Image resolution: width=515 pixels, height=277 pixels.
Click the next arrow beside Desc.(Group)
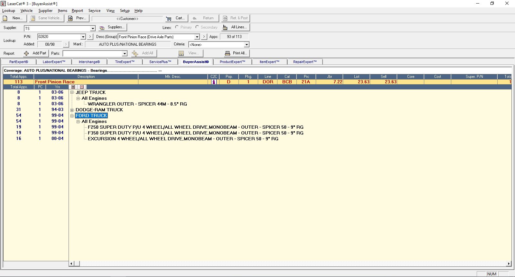[x=204, y=37]
